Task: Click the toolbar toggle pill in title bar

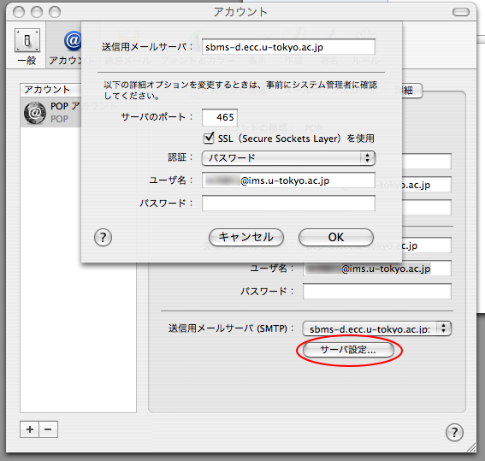Action: [461, 12]
